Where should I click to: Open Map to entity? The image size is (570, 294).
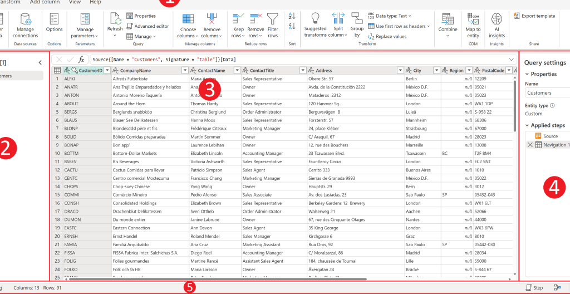click(473, 26)
